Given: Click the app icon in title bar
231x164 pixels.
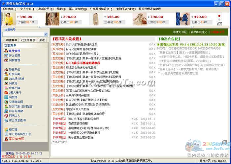Looking at the screenshot, I should pos(3,4).
